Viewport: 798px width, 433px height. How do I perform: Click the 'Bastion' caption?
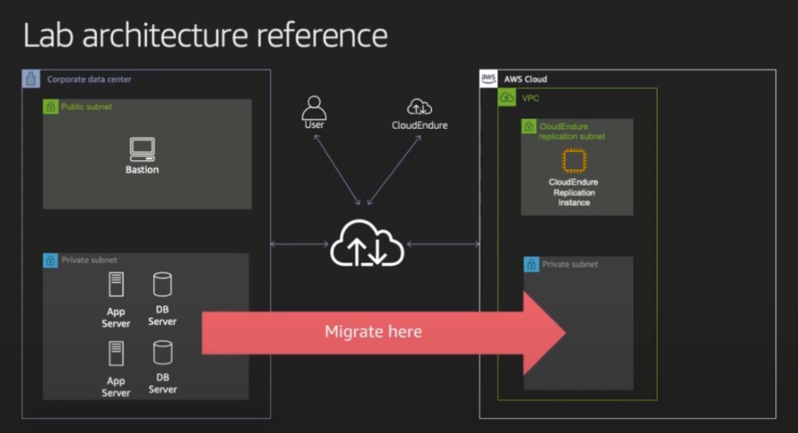coord(142,169)
